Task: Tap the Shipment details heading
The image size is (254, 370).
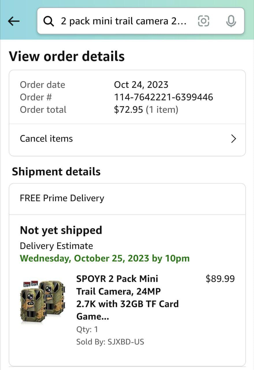Action: tap(56, 172)
